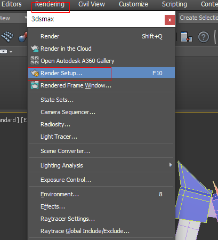Open Render Setup dialog entry

click(x=102, y=73)
